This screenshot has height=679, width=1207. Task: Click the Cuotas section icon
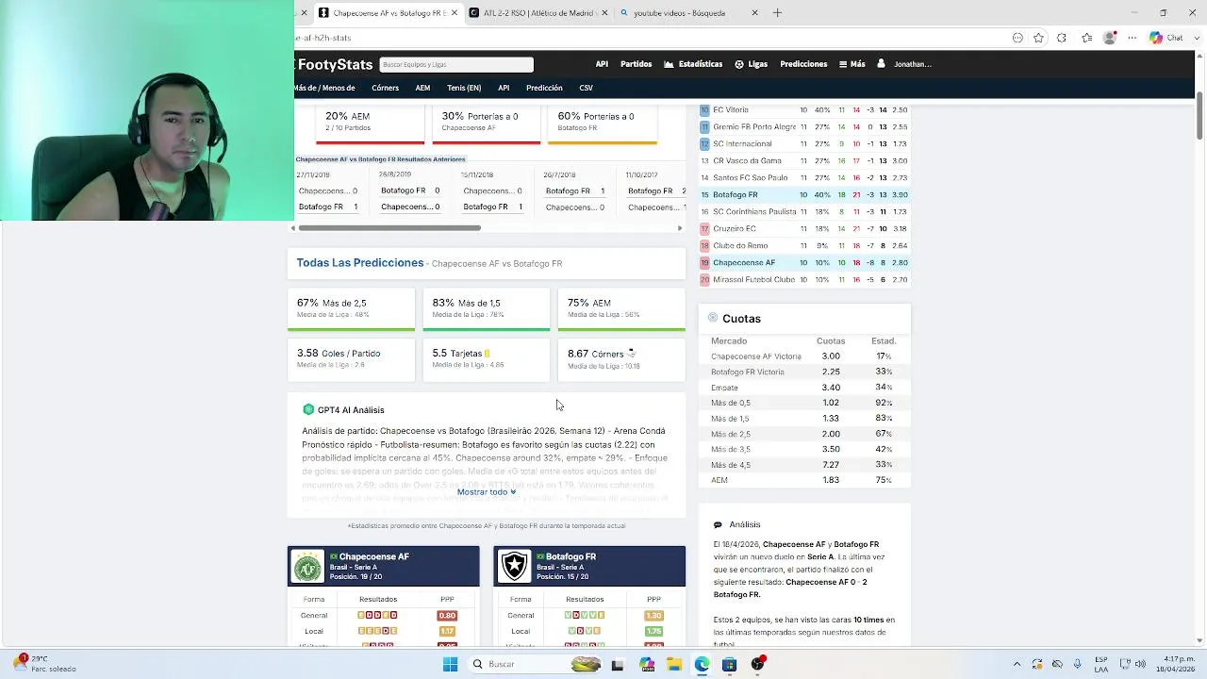[x=713, y=318]
